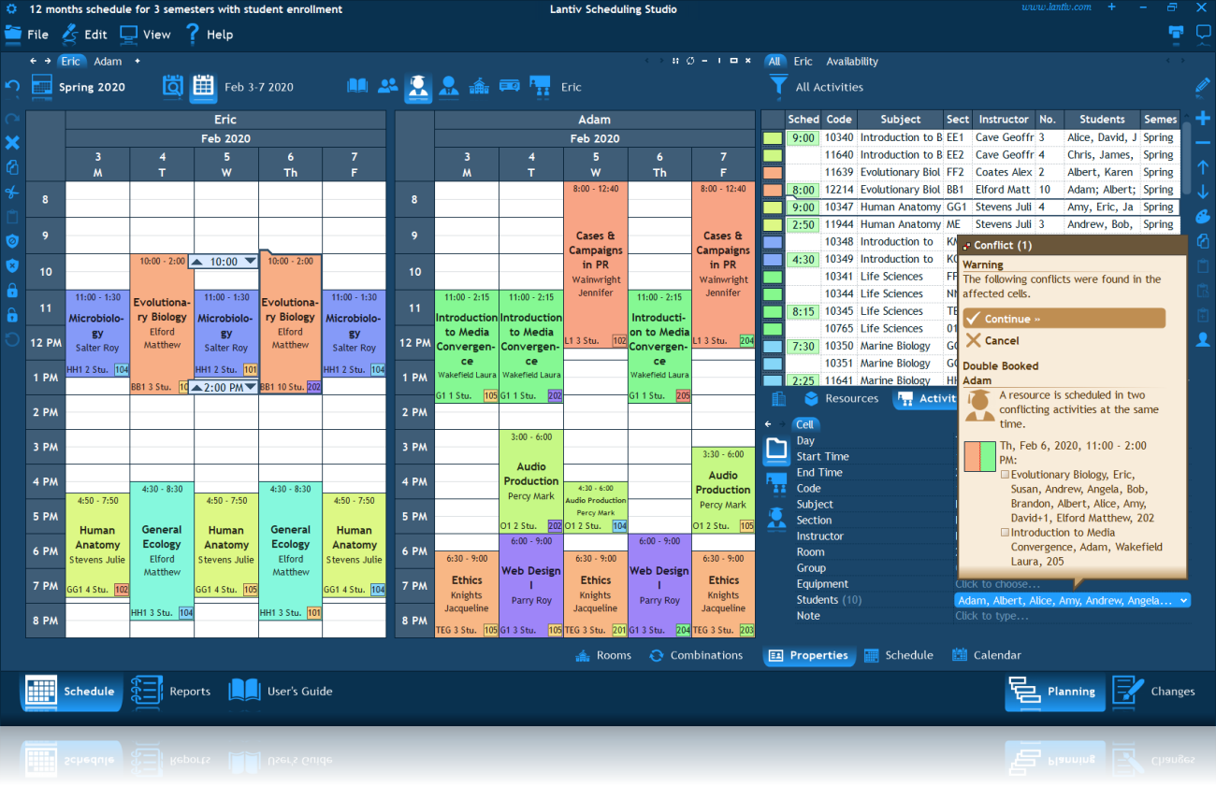Click the week calendar view icon

(x=203, y=87)
